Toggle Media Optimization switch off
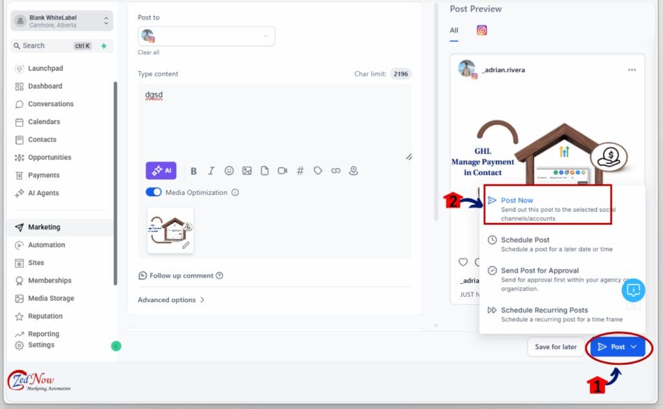 [153, 193]
